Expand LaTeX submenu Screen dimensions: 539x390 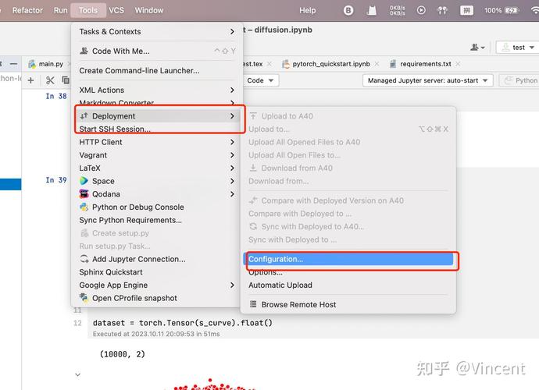click(157, 168)
